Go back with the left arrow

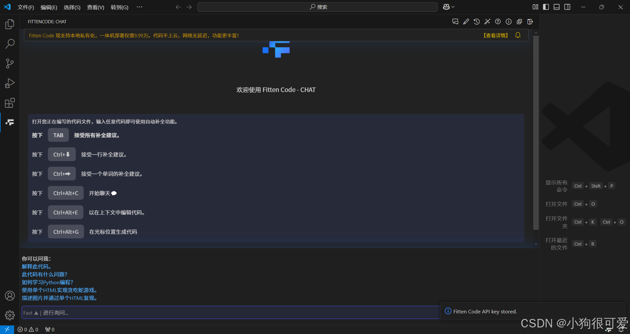(178, 7)
